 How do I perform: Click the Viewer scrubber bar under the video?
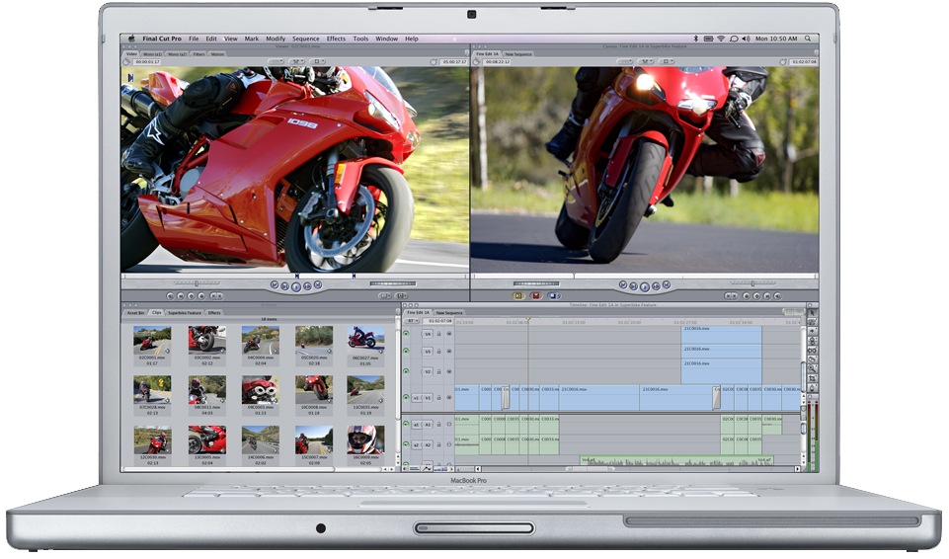[294, 274]
